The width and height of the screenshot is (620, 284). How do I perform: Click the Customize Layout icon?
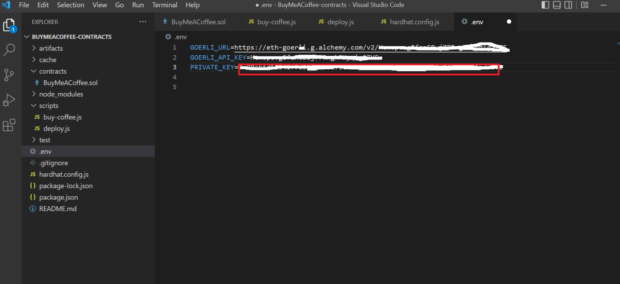click(x=585, y=5)
